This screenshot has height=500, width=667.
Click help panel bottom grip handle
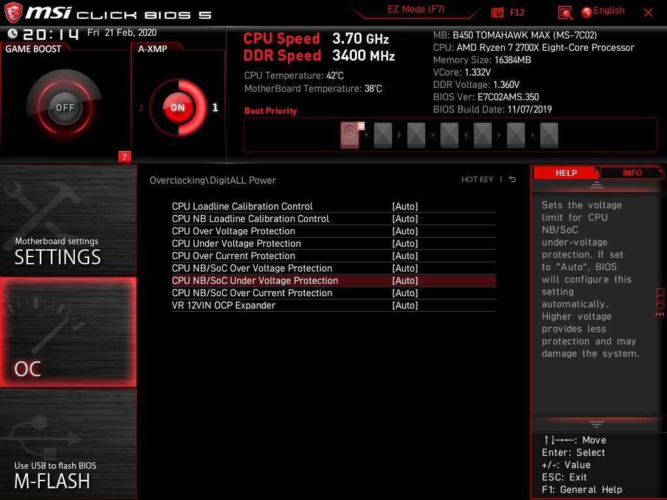[597, 424]
